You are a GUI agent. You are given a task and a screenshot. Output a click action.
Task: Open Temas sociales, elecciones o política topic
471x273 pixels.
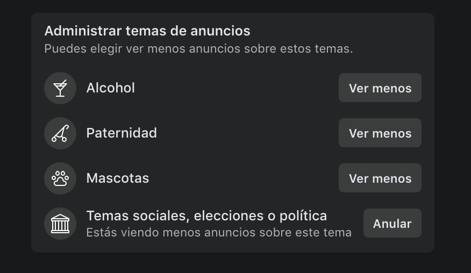pyautogui.click(x=206, y=216)
